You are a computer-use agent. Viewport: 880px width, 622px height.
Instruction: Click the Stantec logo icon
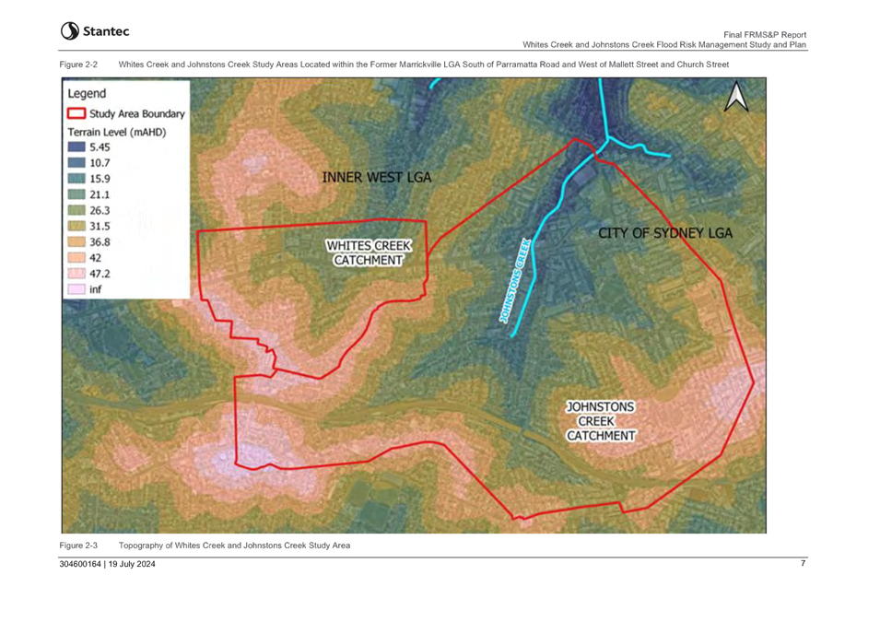[70, 31]
